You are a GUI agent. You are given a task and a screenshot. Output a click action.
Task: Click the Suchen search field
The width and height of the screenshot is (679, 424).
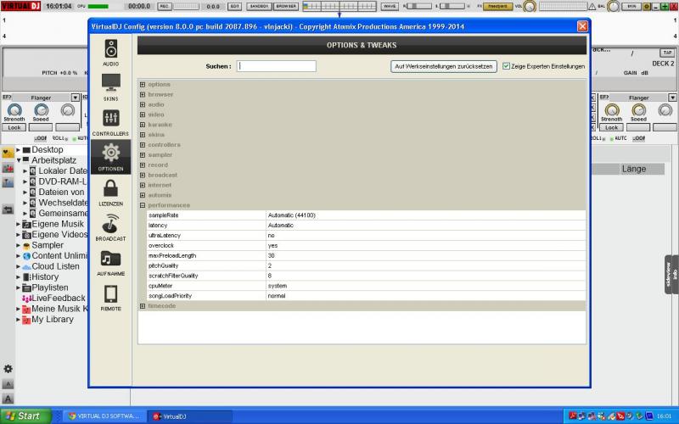coord(277,66)
